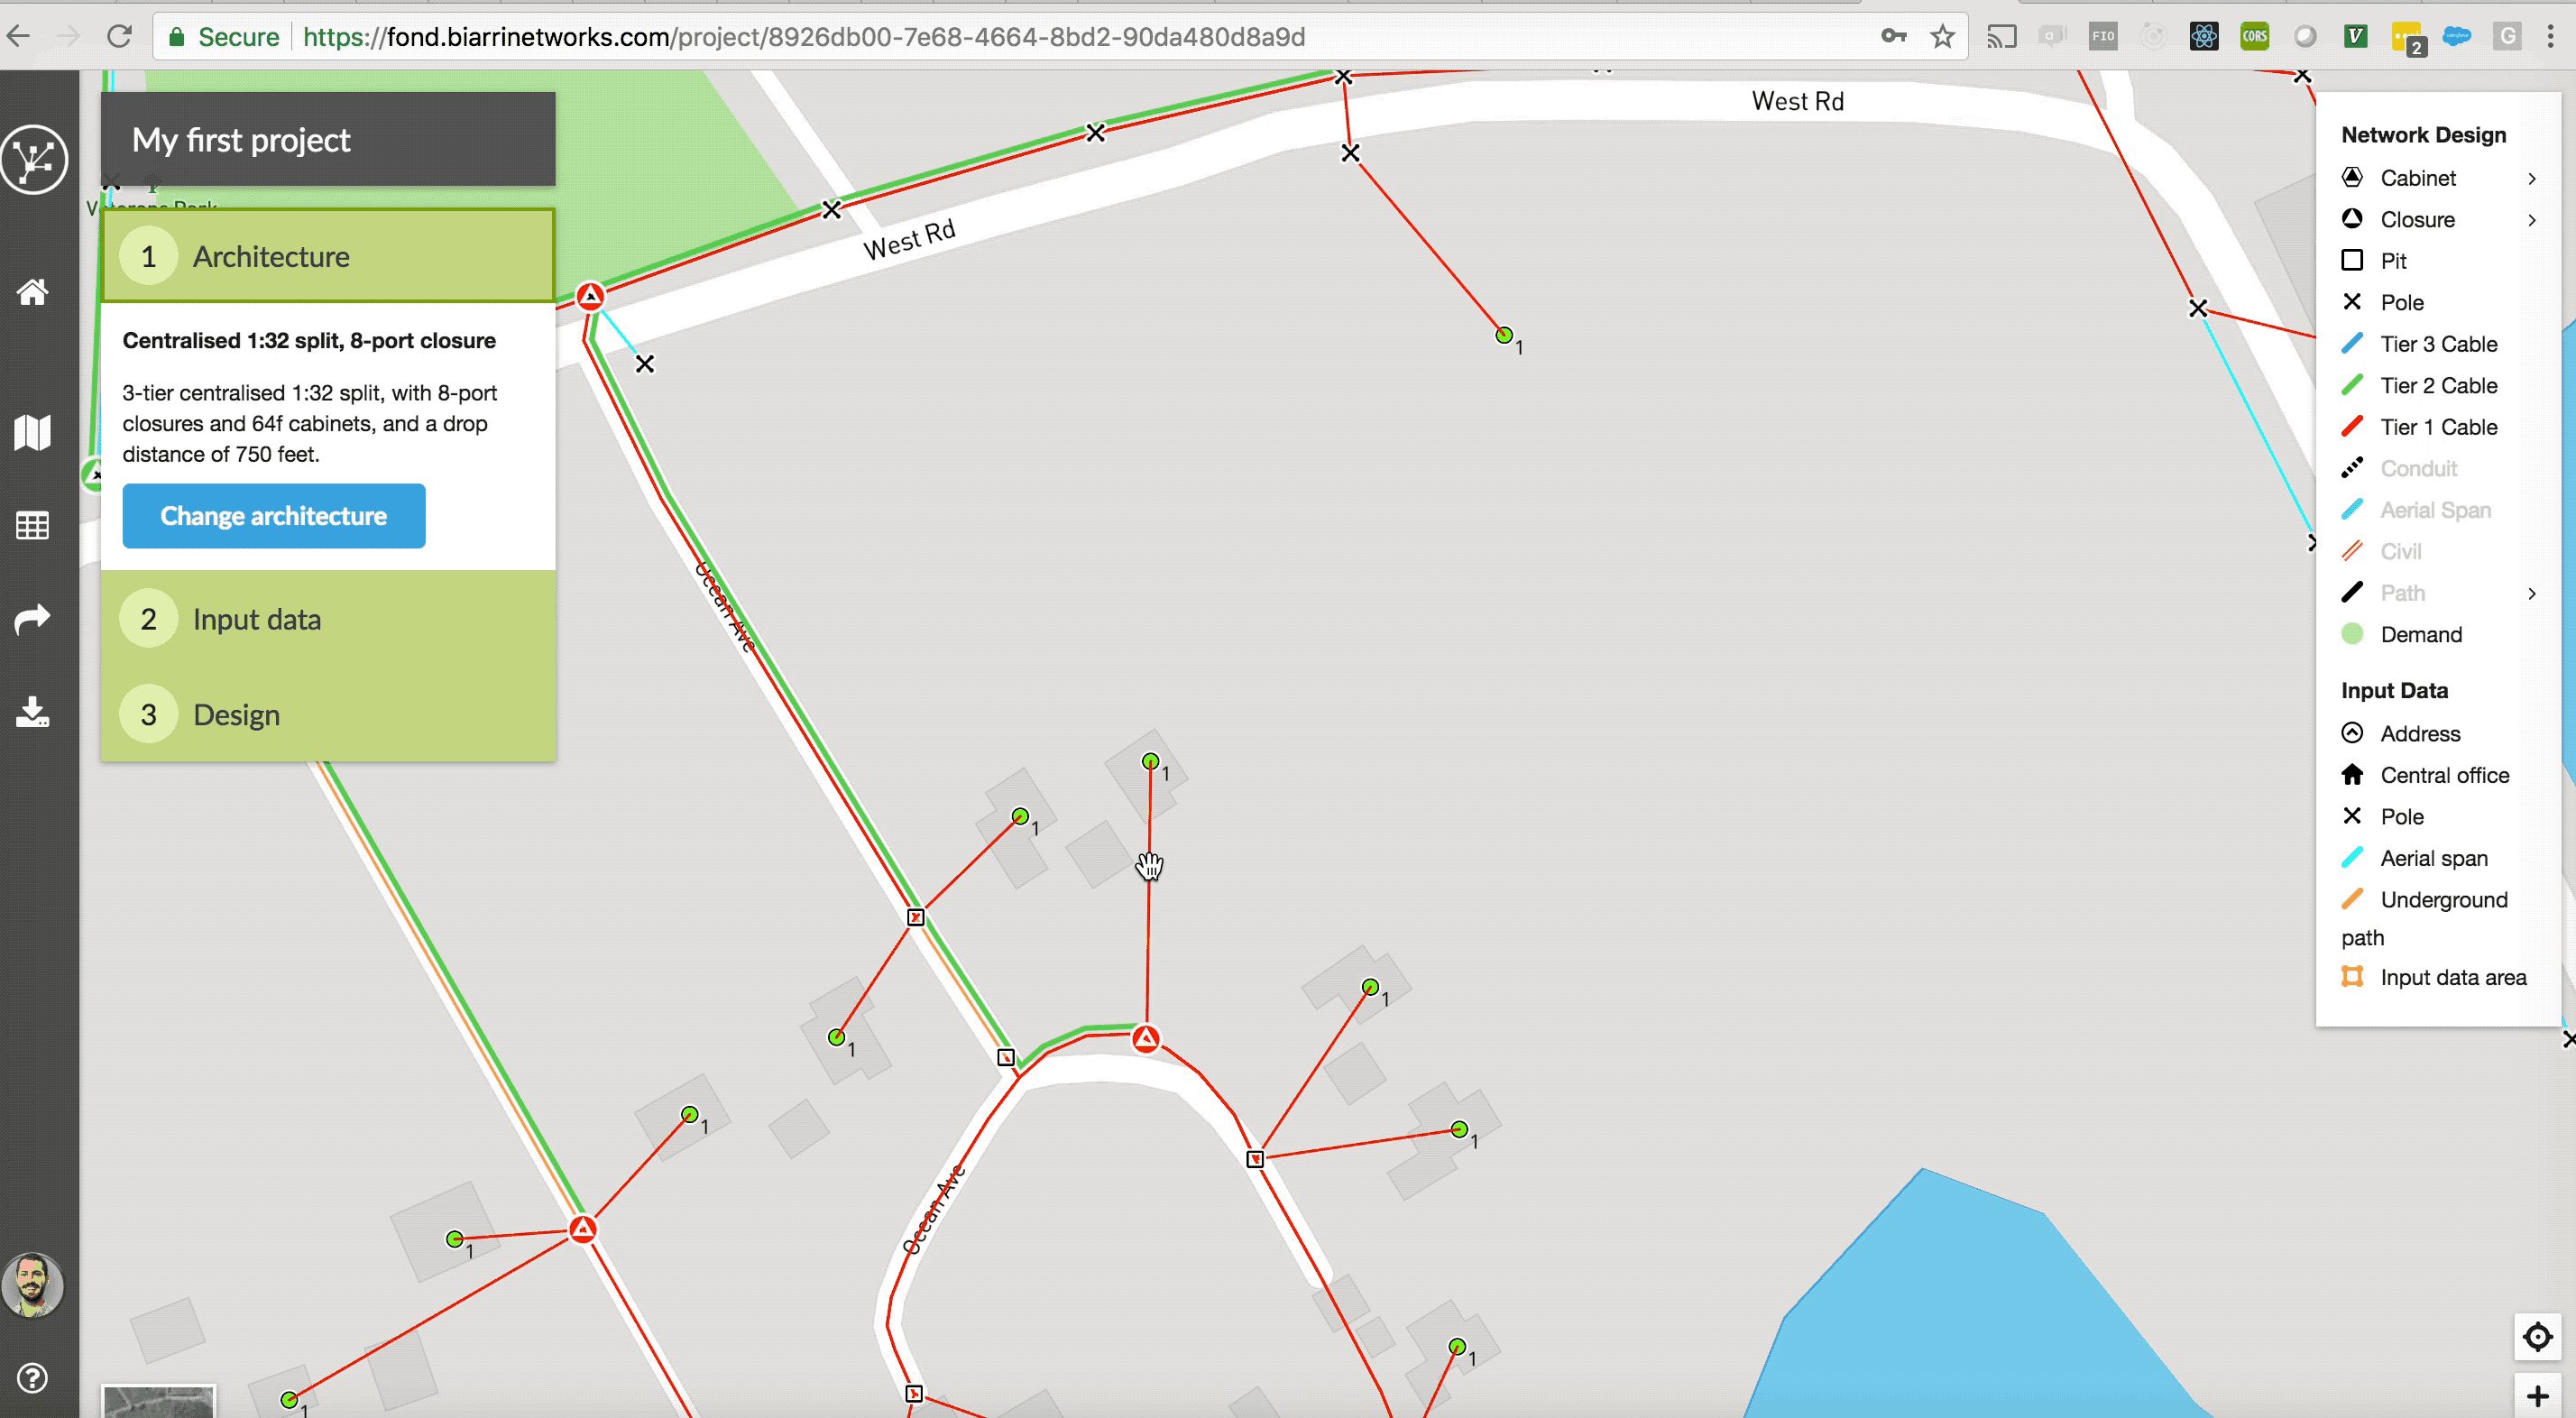Open the Home icon in left sidebar
The width and height of the screenshot is (2576, 1418).
pyautogui.click(x=32, y=292)
